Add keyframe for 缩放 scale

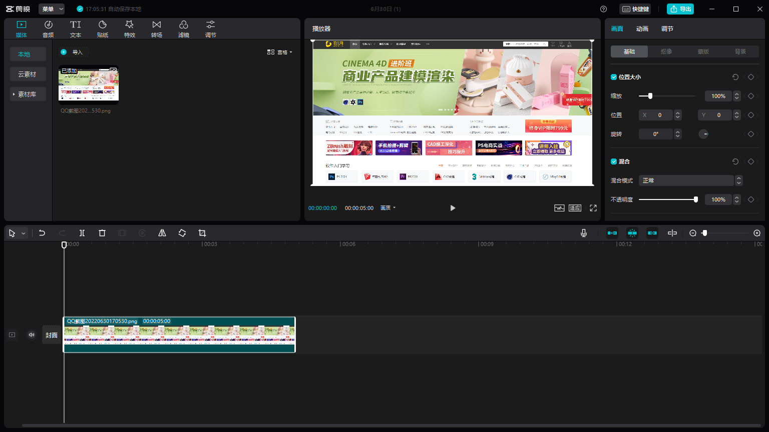pyautogui.click(x=750, y=96)
